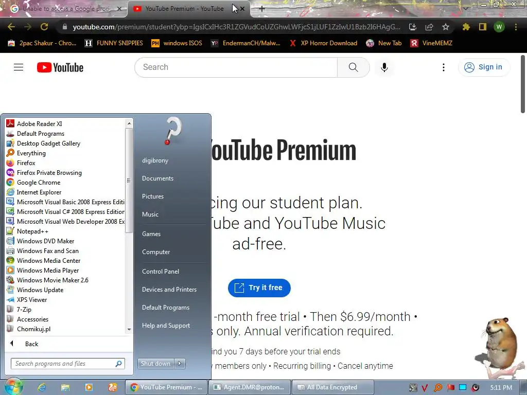Click Sign in button on YouTube

[484, 67]
